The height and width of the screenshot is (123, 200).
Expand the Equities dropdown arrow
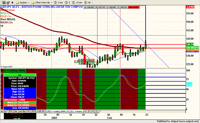29,3
